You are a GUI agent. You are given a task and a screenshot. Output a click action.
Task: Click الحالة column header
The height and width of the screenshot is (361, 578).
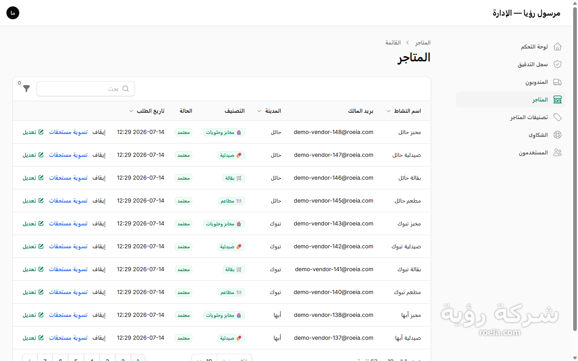point(186,111)
